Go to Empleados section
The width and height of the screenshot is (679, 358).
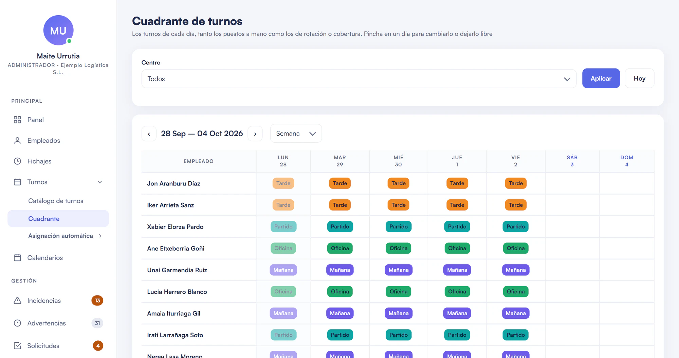click(x=44, y=140)
